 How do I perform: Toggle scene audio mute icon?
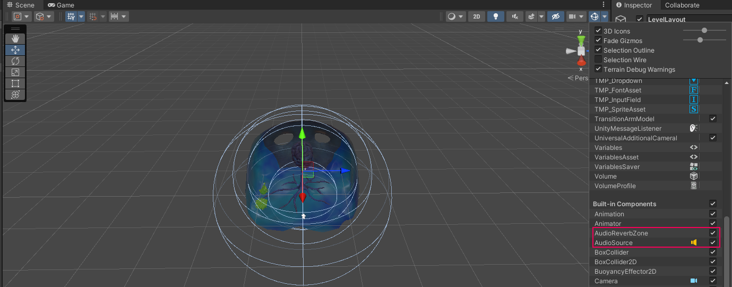tap(514, 16)
